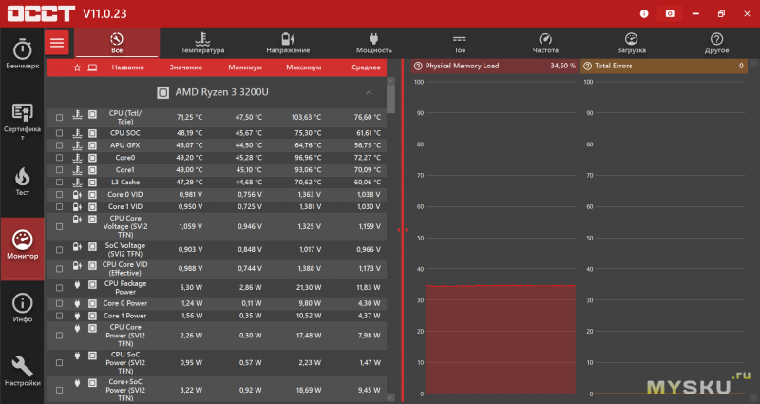Open the hamburger menu button
This screenshot has width=760, height=404.
57,43
